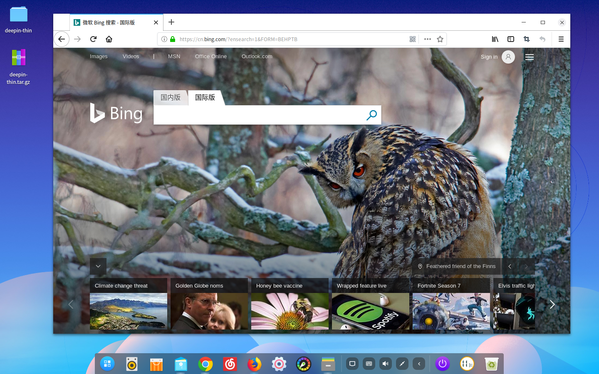This screenshot has height=374, width=599.
Task: Click the browser forward arrow
Action: pos(77,39)
